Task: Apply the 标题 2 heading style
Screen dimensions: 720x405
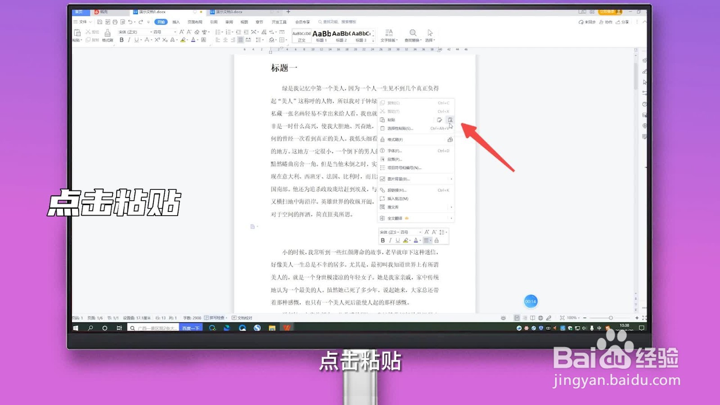Action: click(x=341, y=36)
